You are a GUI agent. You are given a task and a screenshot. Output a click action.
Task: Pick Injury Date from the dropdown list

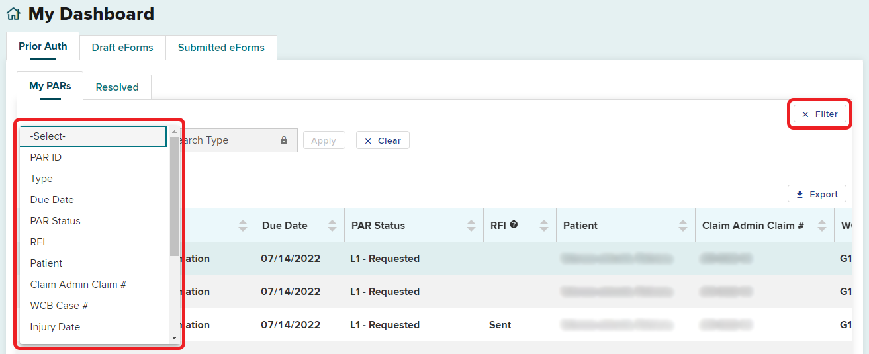coord(55,327)
